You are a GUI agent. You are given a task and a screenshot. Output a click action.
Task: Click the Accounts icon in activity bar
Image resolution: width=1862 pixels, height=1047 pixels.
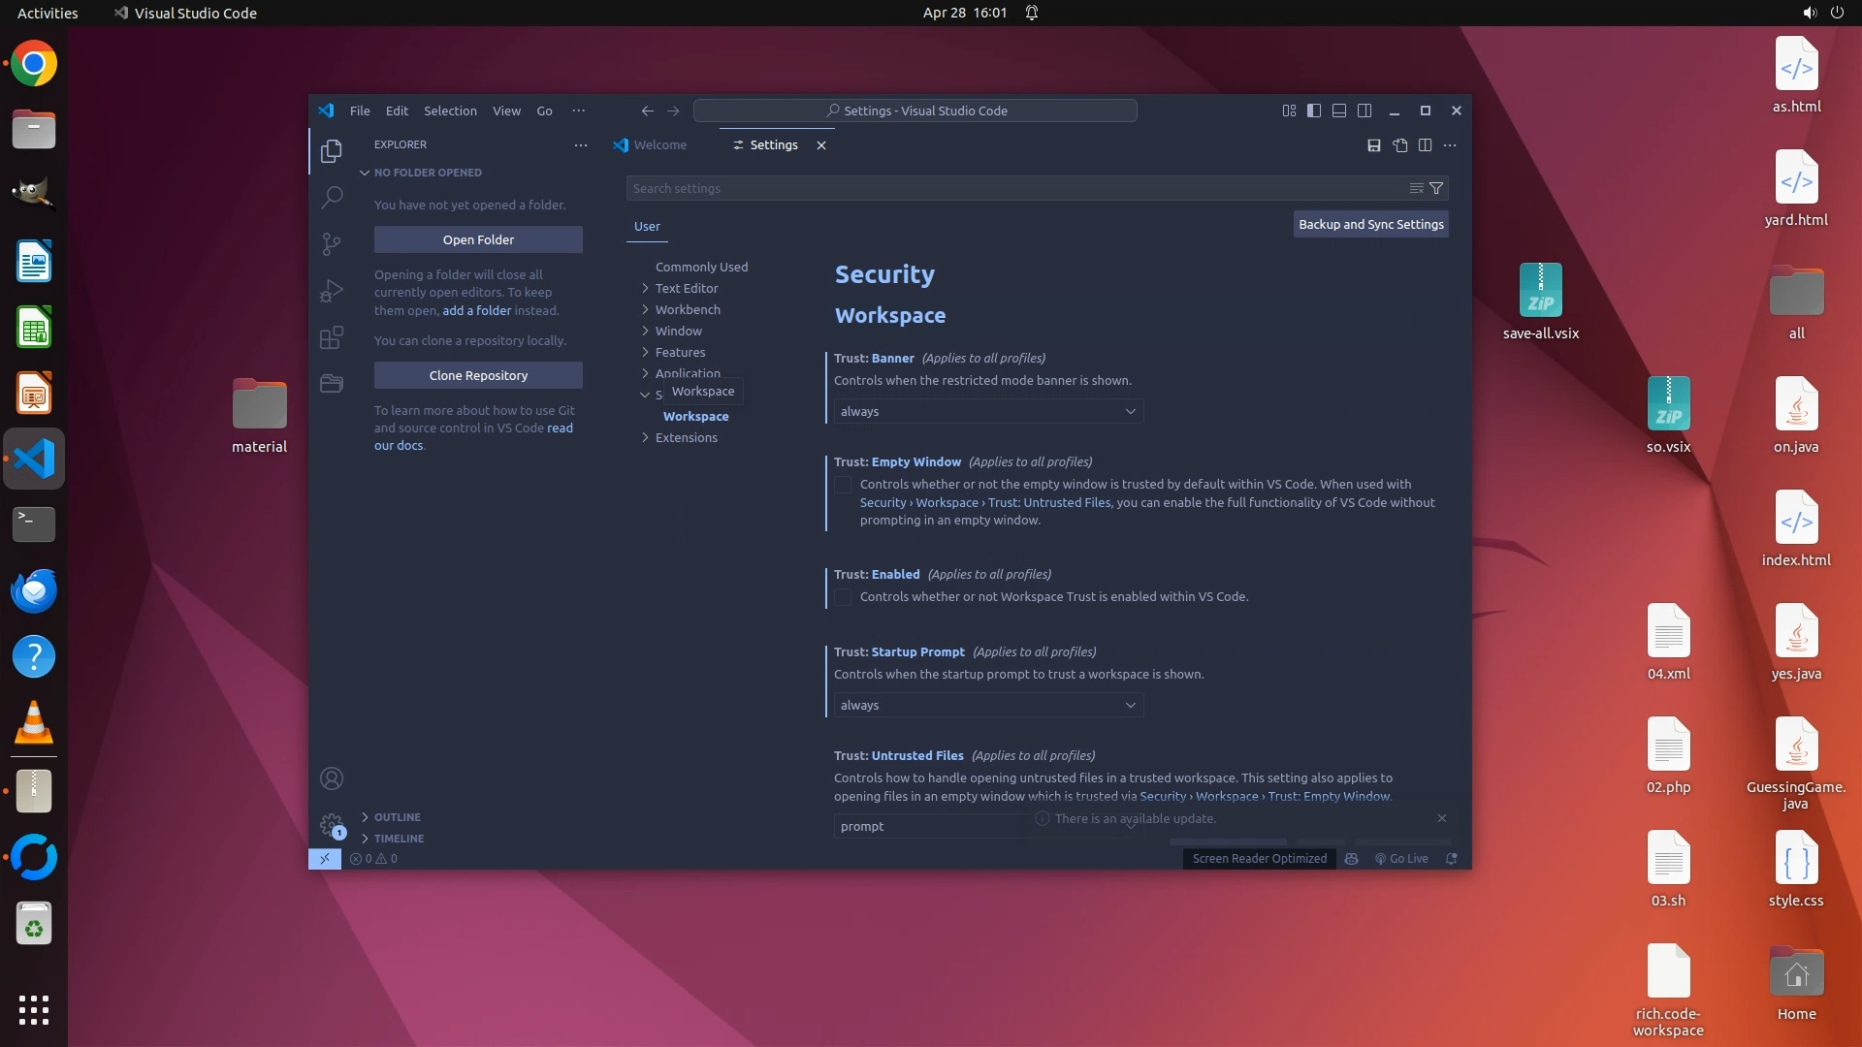point(332,778)
